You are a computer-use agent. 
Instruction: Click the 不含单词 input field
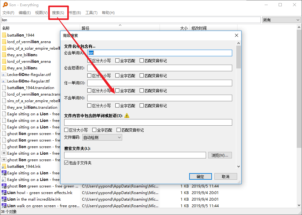click(x=160, y=98)
